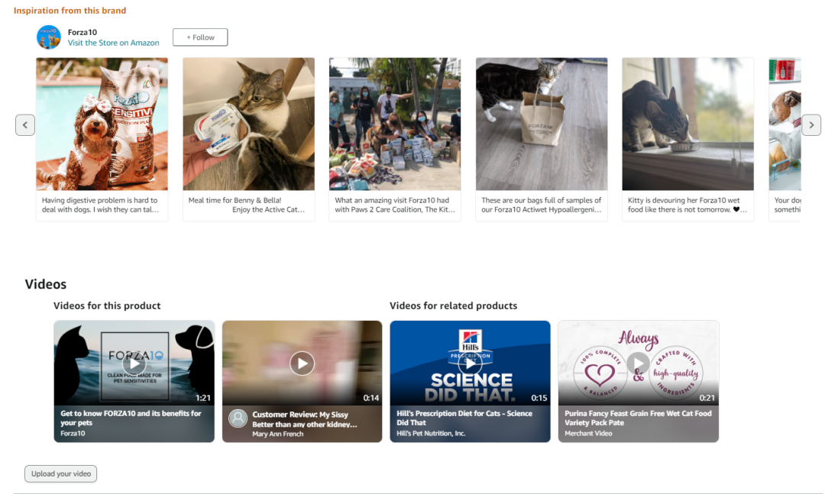Click the 1:21 video duration label

coord(203,399)
